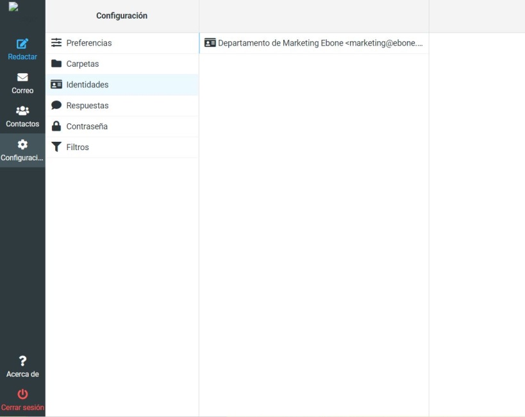The image size is (525, 417).
Task: Click the sliders icon beside Preferencias
Action: [x=56, y=43]
